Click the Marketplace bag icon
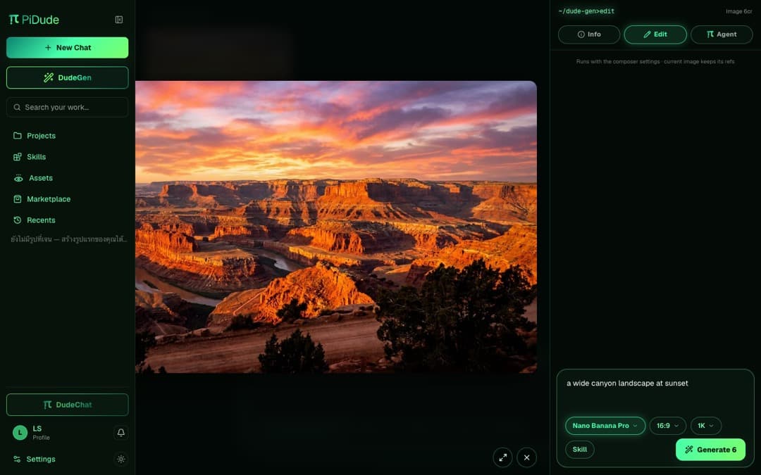The height and width of the screenshot is (475, 761). (x=18, y=198)
